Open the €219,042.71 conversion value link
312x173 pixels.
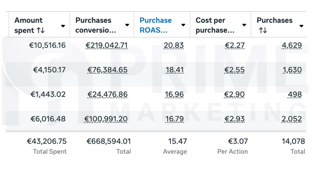tap(107, 46)
